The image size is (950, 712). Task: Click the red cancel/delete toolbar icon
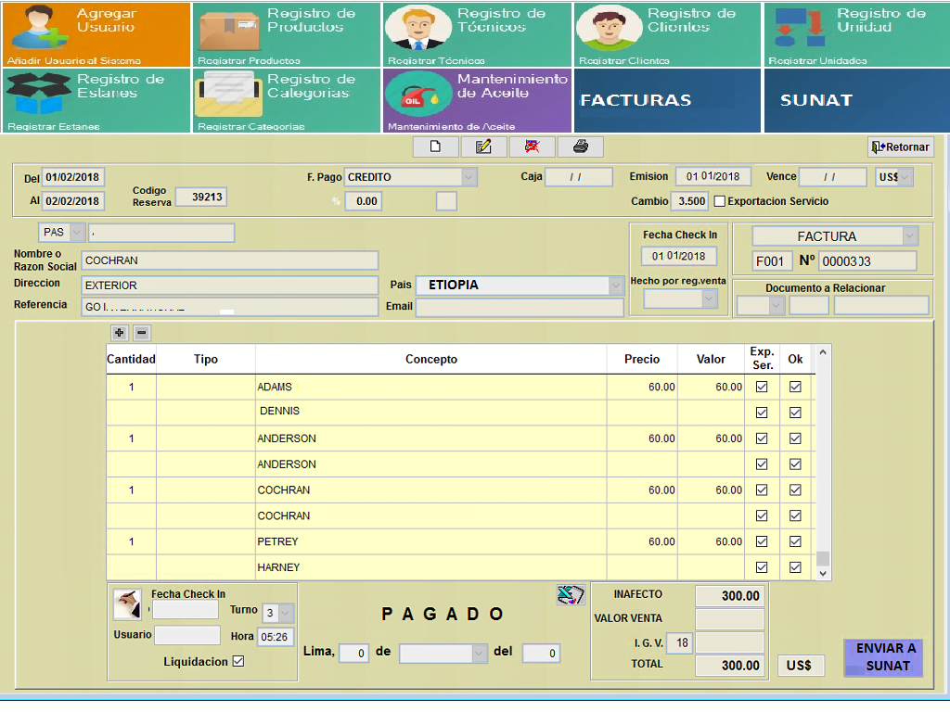(x=533, y=146)
